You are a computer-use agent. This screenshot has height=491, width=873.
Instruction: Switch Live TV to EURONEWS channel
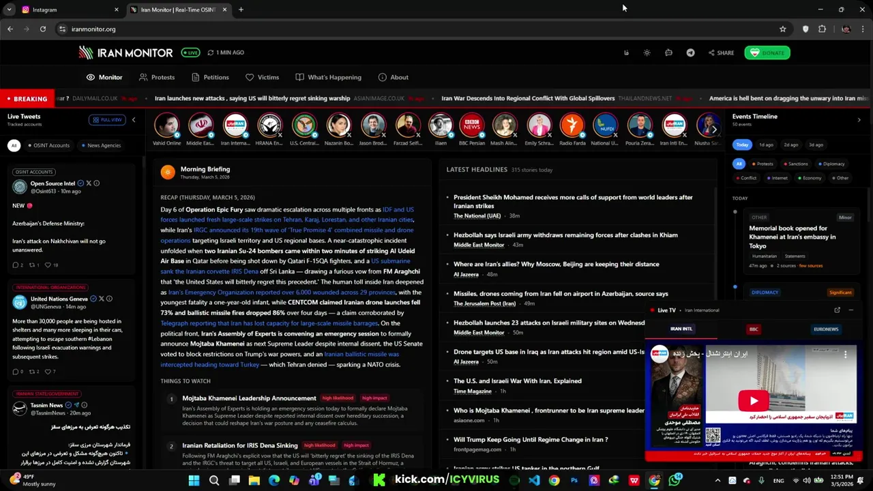[826, 329]
